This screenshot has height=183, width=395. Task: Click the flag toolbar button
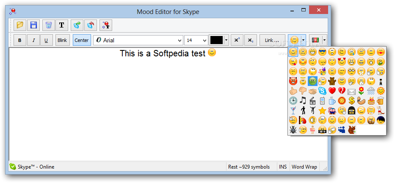[316, 40]
